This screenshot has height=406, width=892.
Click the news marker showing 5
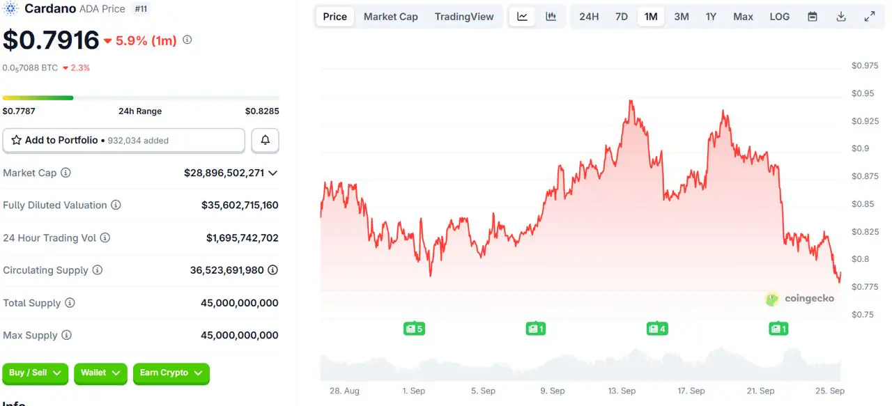pyautogui.click(x=414, y=329)
